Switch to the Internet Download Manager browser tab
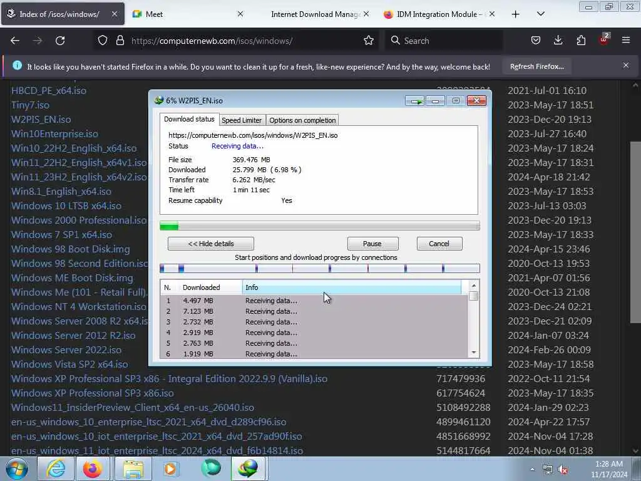The width and height of the screenshot is (641, 481). 315,14
